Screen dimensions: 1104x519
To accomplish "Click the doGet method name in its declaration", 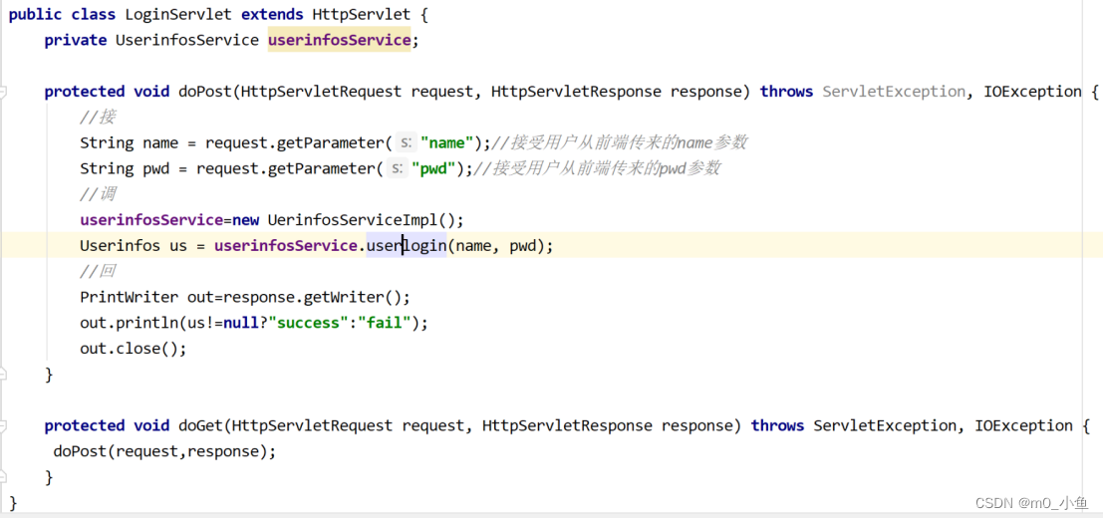I will pos(200,426).
